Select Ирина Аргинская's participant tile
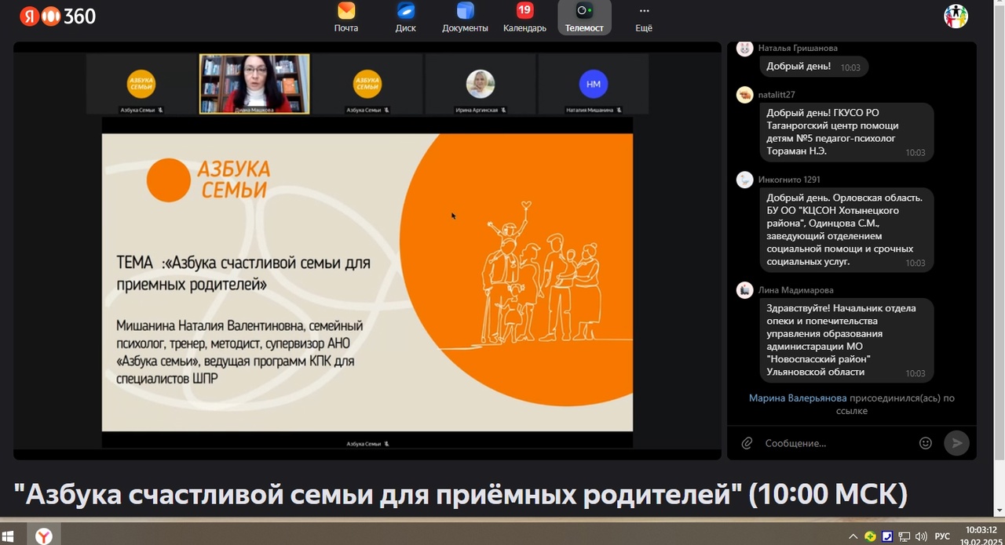Image resolution: width=1005 pixels, height=545 pixels. click(481, 85)
